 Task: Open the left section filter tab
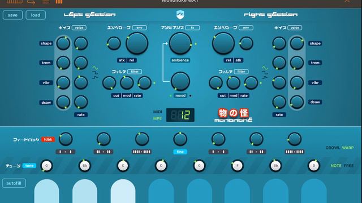pyautogui.click(x=135, y=72)
